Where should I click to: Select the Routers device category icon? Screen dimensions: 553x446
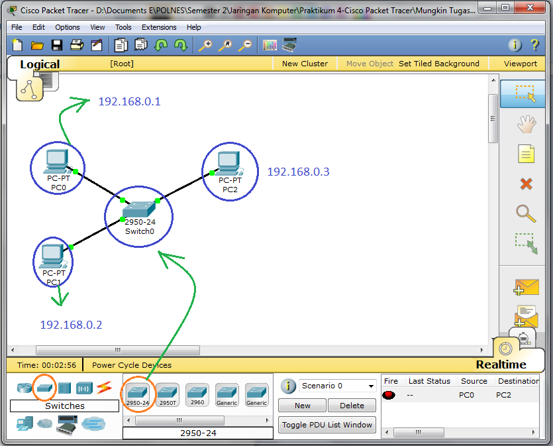click(25, 388)
